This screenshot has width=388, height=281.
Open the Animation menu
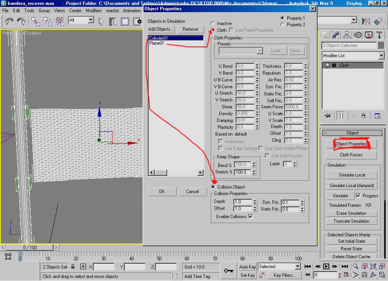132,10
